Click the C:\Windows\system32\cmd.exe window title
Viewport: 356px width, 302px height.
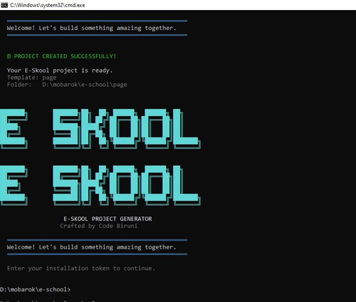[48, 5]
